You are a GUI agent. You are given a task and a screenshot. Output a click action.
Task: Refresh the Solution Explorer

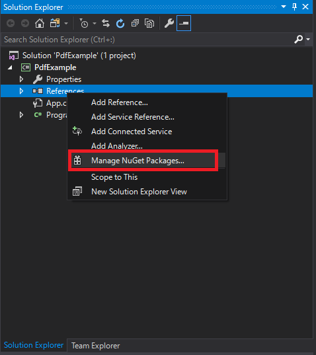(120, 23)
